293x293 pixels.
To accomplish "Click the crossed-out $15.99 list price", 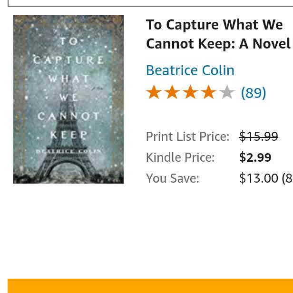I will tap(258, 137).
